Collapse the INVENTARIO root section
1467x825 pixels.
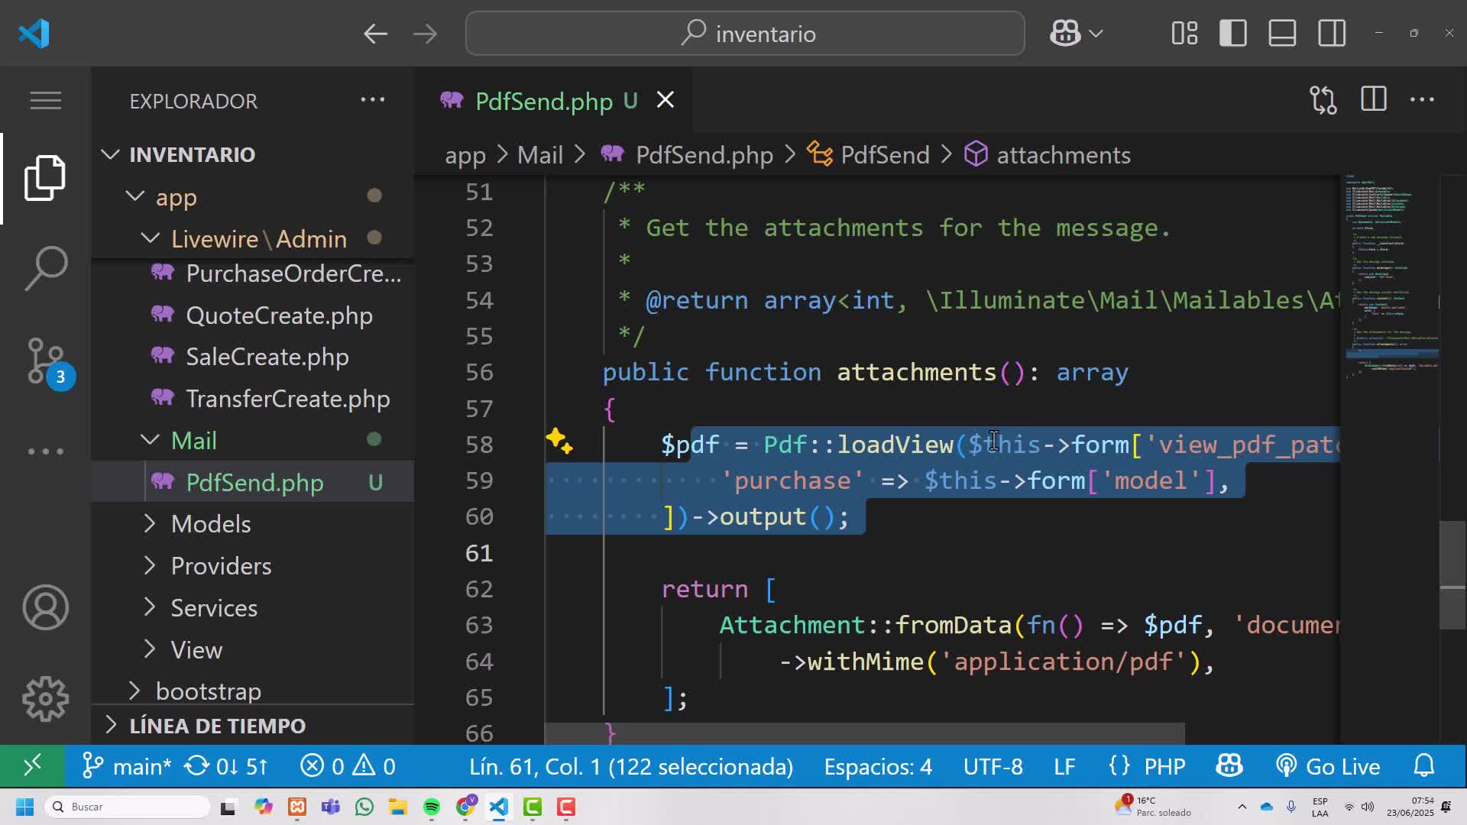[x=252, y=154]
